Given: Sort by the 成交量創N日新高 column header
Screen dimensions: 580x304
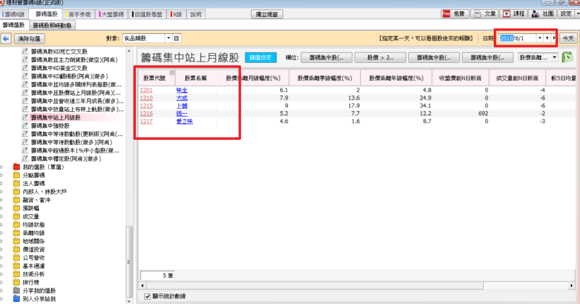Looking at the screenshot, I should pos(517,78).
